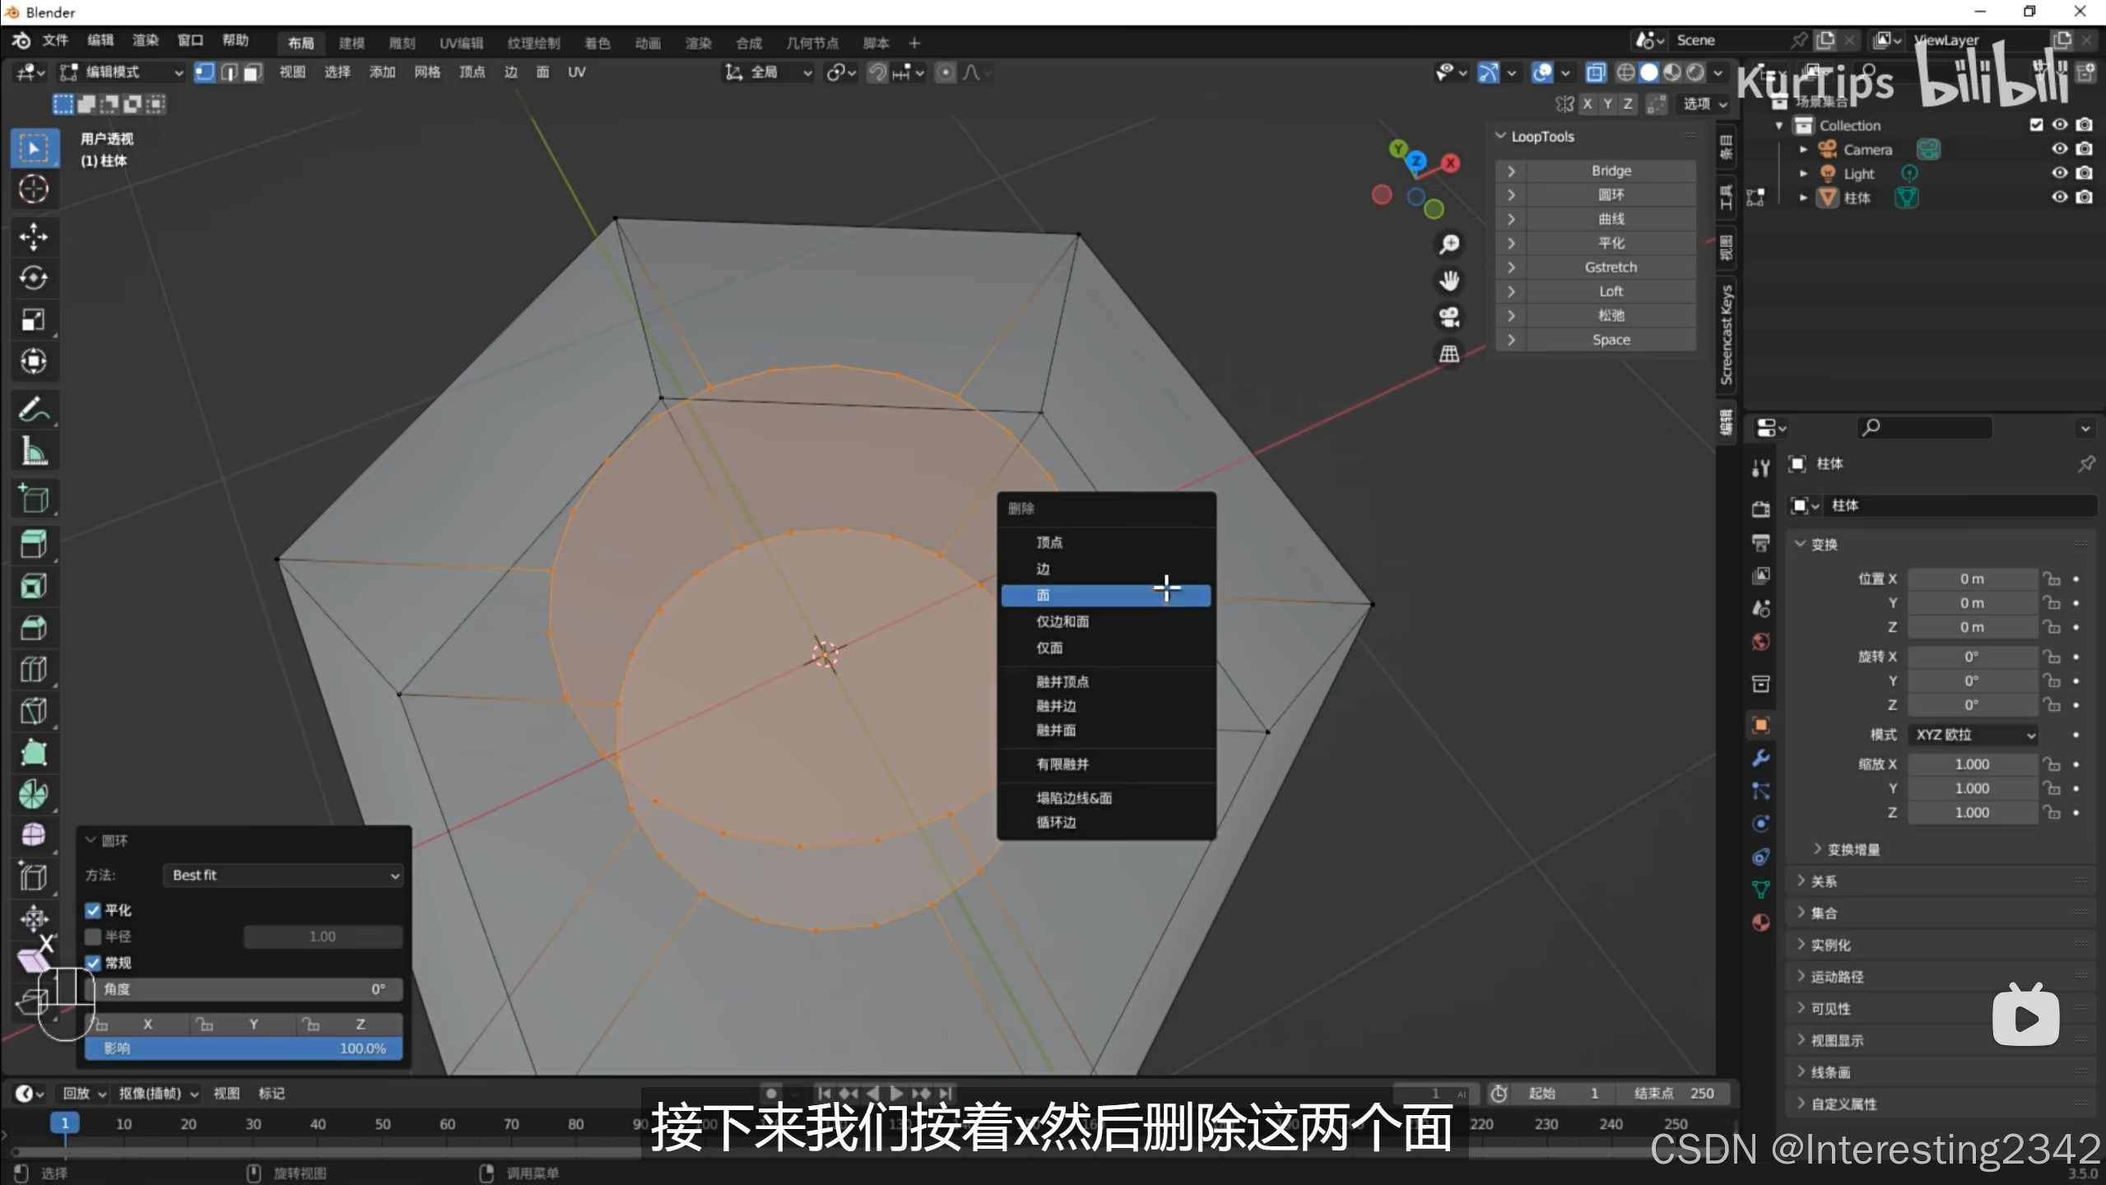Click the Gstretch LoopTools button
2106x1185 pixels.
click(x=1611, y=267)
